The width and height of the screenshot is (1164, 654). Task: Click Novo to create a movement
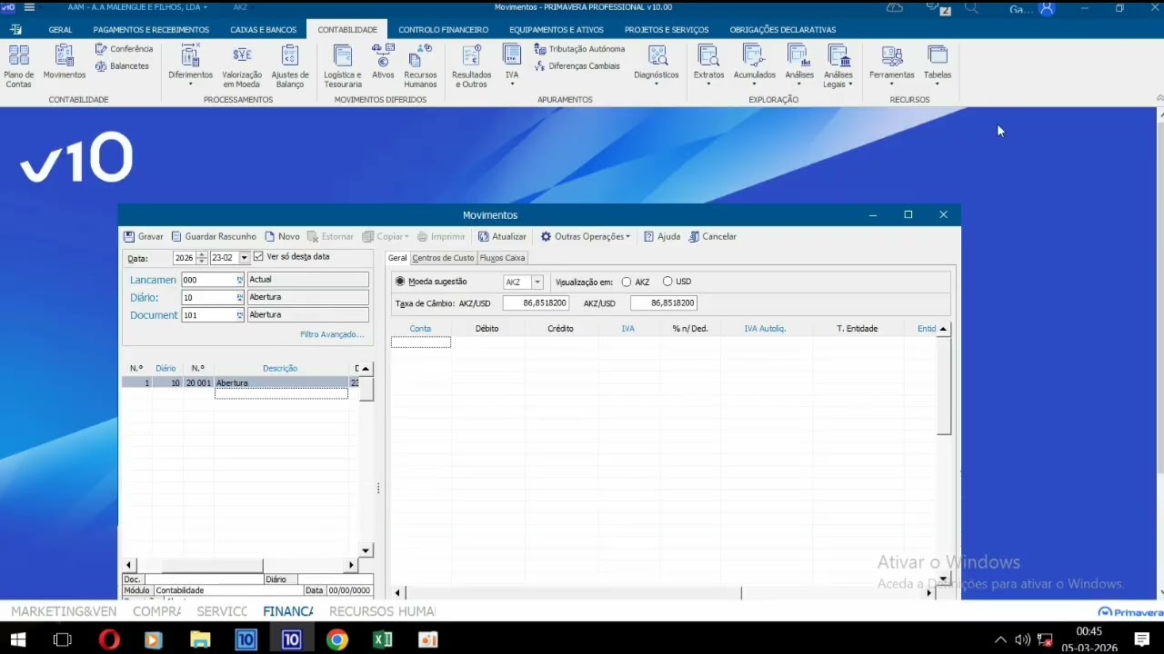pyautogui.click(x=282, y=237)
